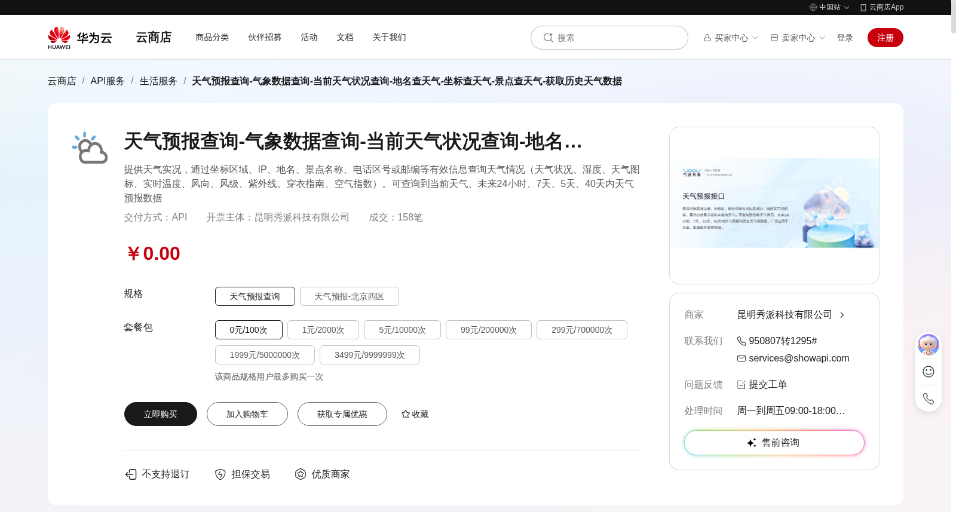The image size is (956, 512).
Task: Click the 提交工单 link
Action: coord(768,385)
